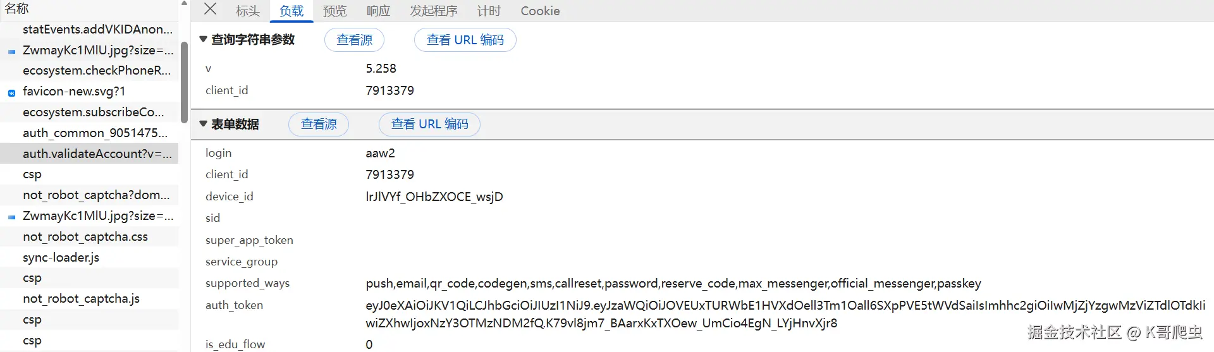
Task: Click 查看 URL 编码 under query string parameters
Action: pos(465,40)
